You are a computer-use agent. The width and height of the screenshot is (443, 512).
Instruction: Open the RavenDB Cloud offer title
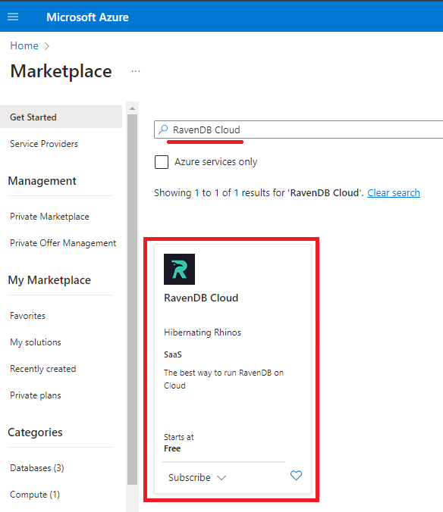201,298
